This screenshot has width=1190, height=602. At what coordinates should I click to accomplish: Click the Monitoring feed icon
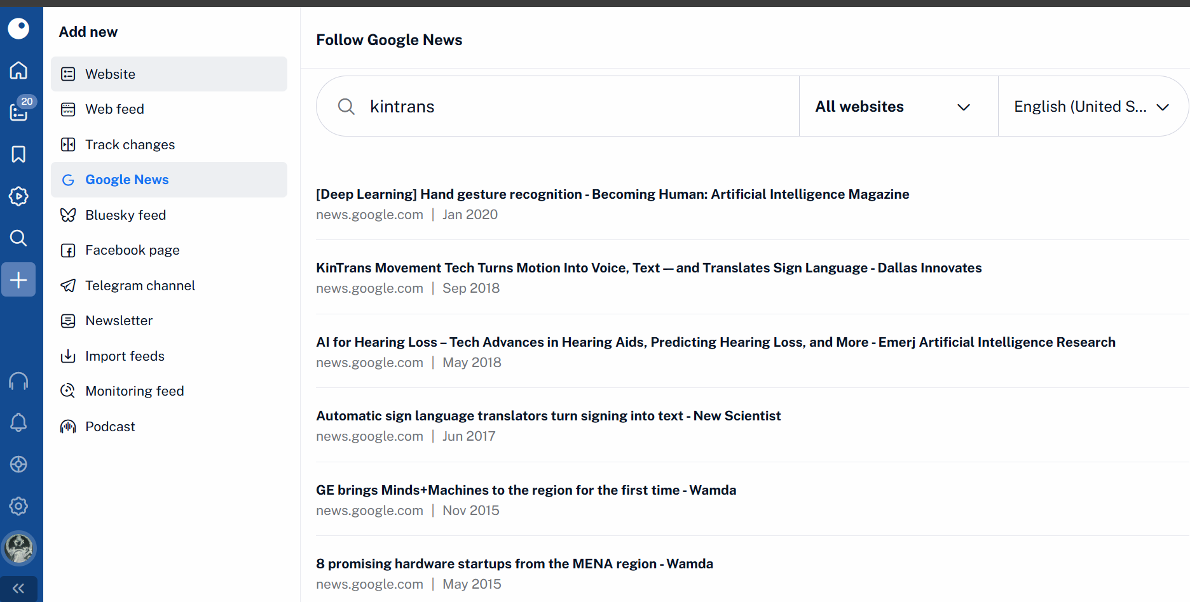pyautogui.click(x=68, y=391)
